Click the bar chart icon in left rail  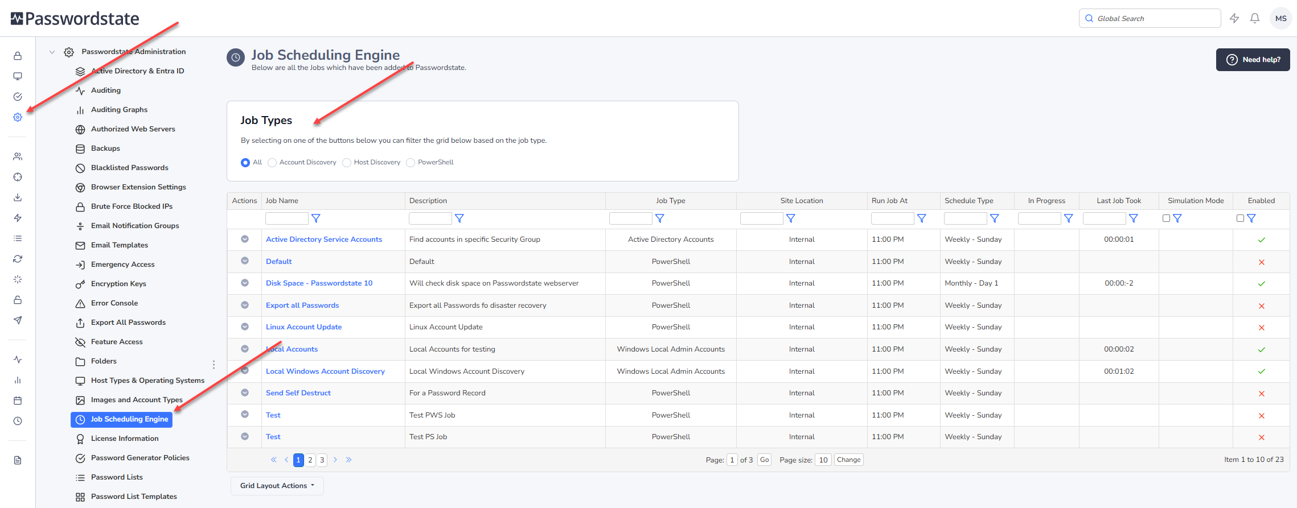pyautogui.click(x=18, y=380)
